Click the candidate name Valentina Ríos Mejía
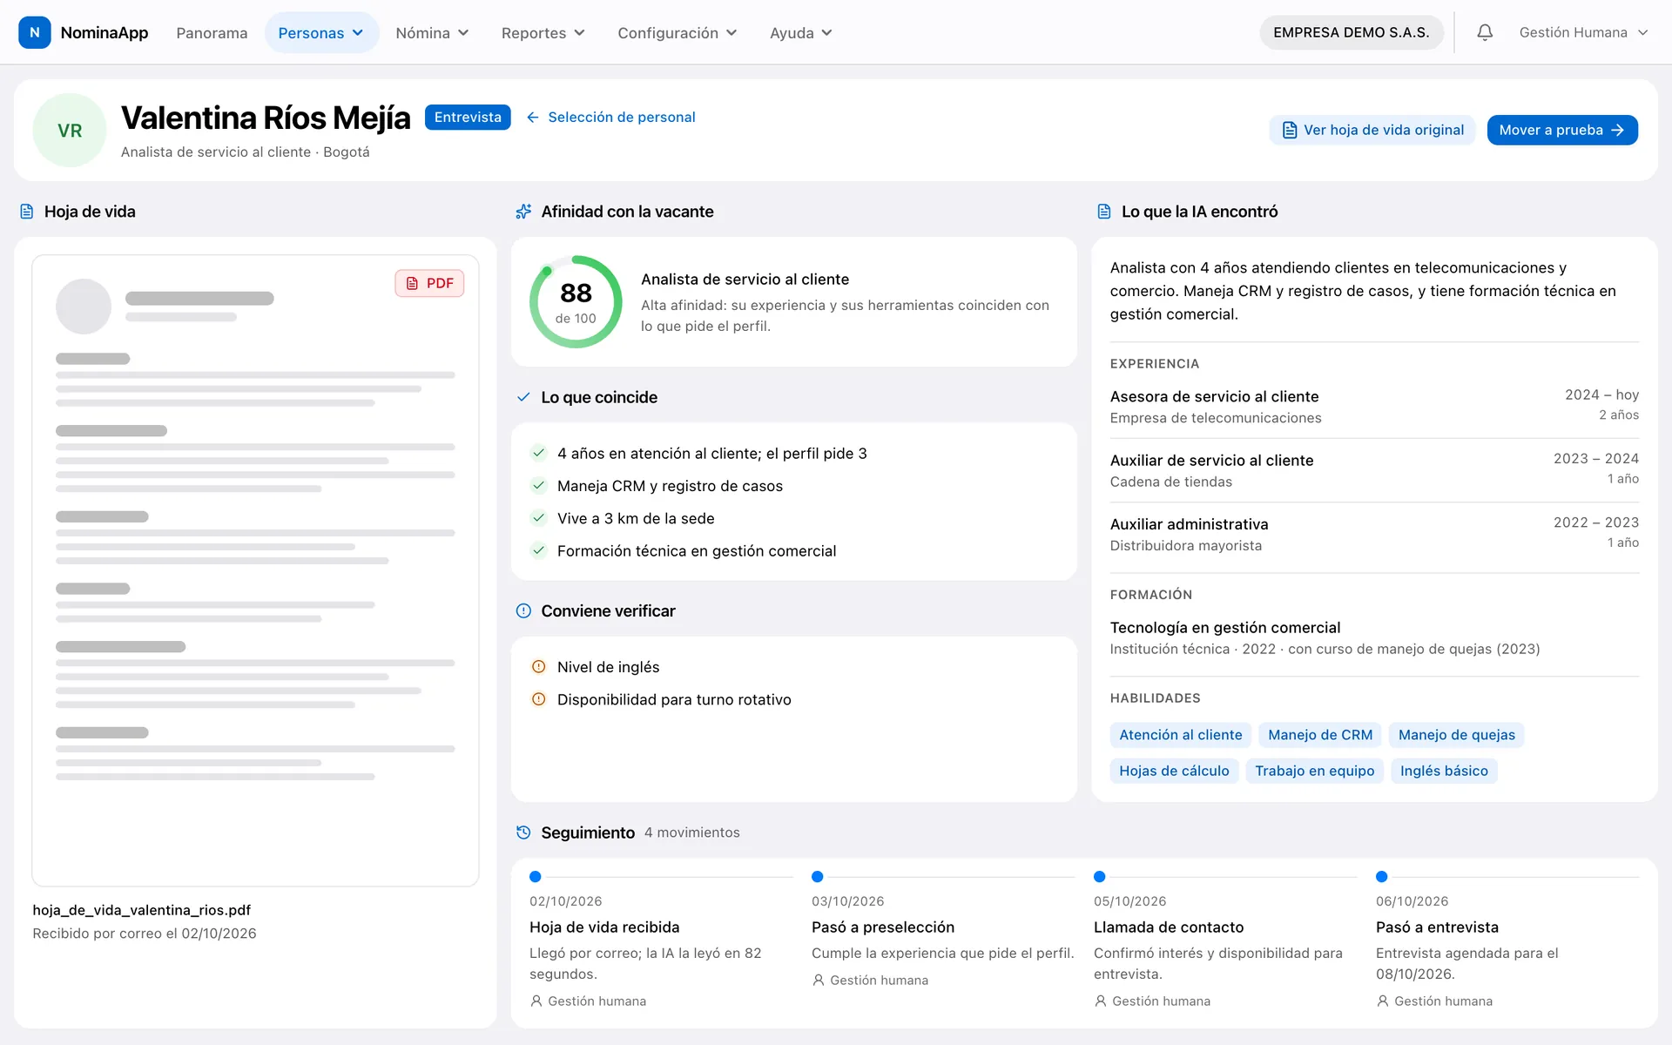The image size is (1672, 1045). [266, 118]
